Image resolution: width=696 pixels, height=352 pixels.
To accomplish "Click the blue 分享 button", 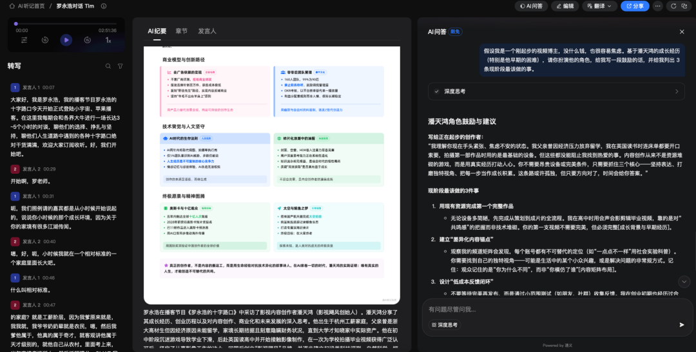I will click(635, 6).
